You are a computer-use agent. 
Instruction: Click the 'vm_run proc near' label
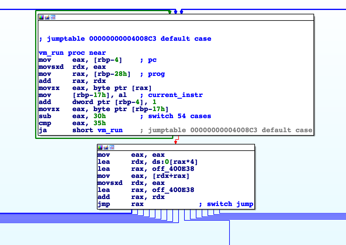(72, 53)
